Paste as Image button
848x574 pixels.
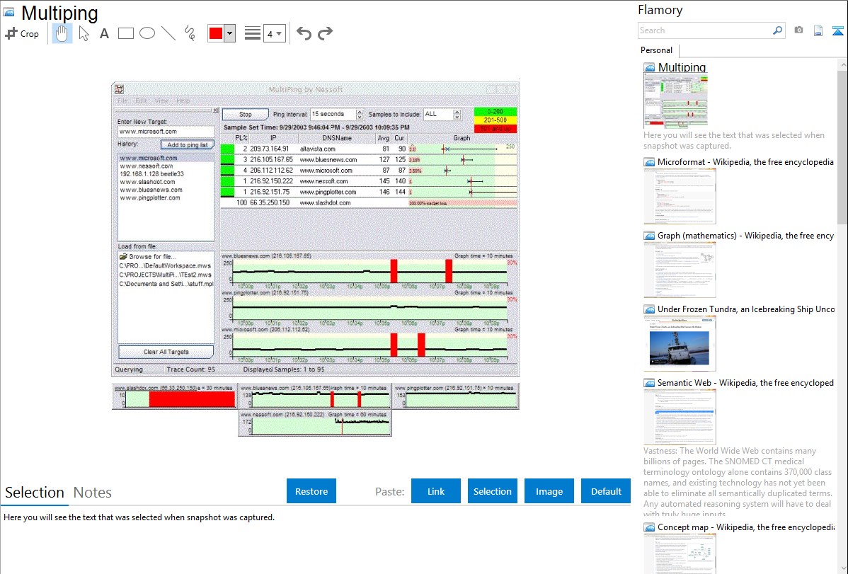pyautogui.click(x=549, y=491)
